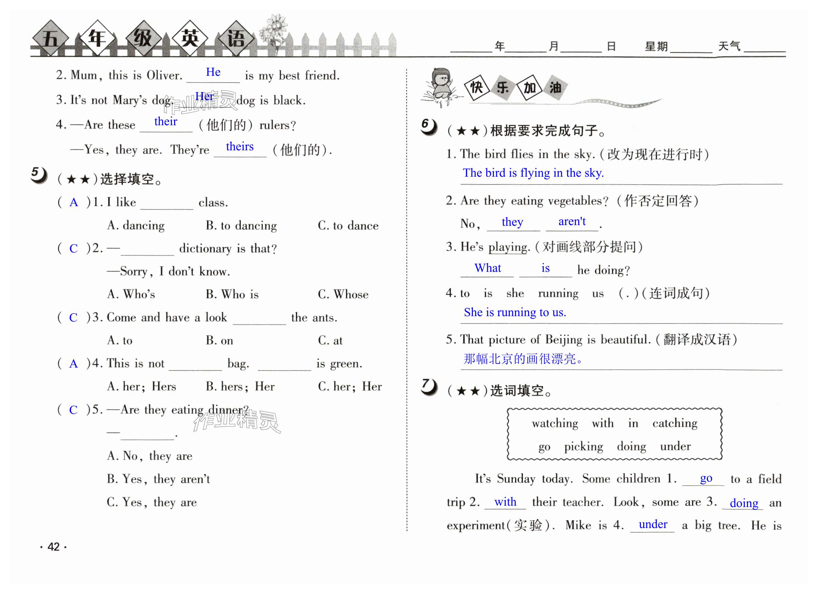Click the moon icon numbered 7
The width and height of the screenshot is (817, 593).
(x=429, y=387)
